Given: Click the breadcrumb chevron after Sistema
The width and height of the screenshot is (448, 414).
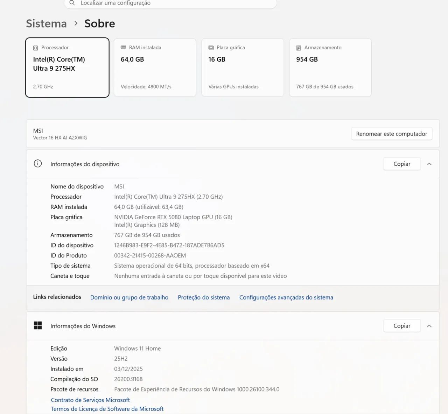Looking at the screenshot, I should coord(76,23).
